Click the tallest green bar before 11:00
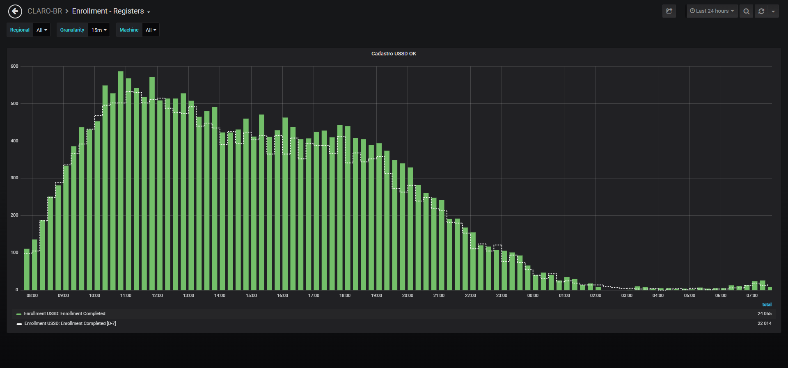Image resolution: width=788 pixels, height=368 pixels. coord(121,181)
